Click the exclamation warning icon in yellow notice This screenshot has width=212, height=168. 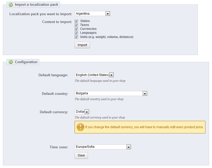(x=80, y=127)
